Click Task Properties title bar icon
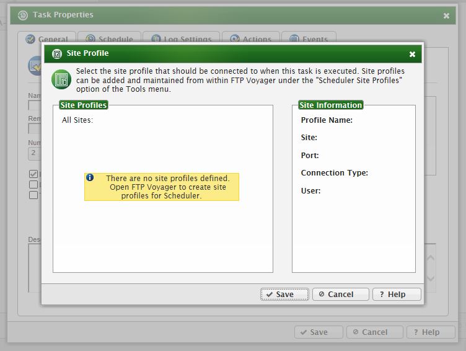 click(x=22, y=15)
